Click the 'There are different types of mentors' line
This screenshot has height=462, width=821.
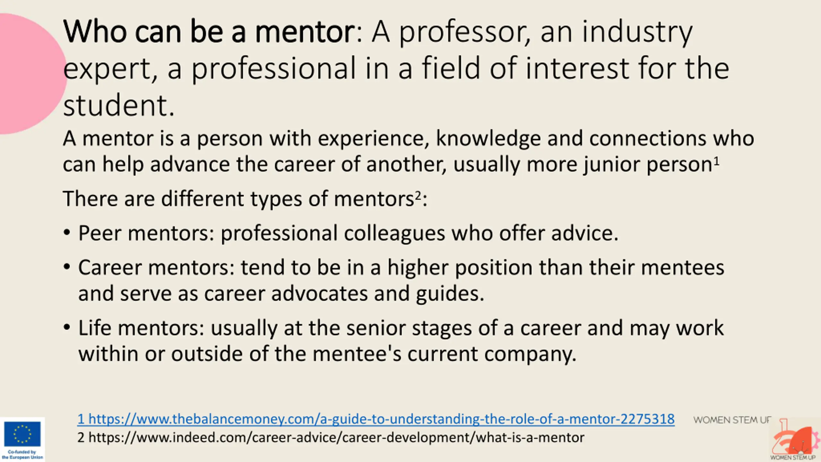245,199
